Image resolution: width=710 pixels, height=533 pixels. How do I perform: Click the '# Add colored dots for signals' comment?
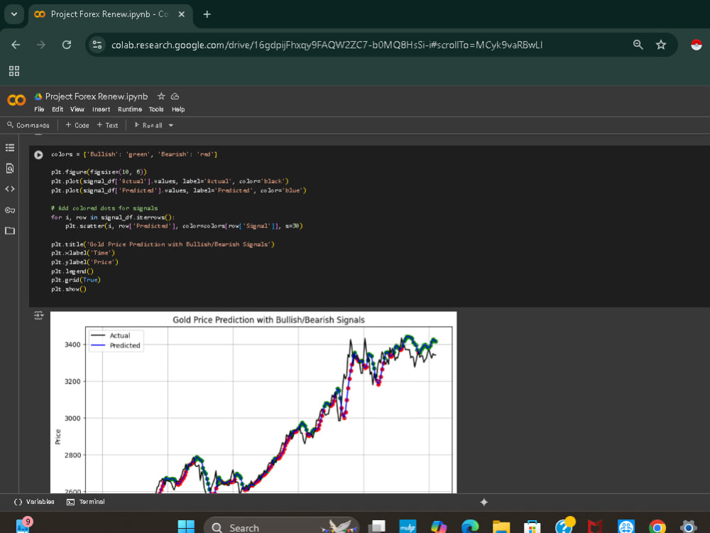pos(104,208)
